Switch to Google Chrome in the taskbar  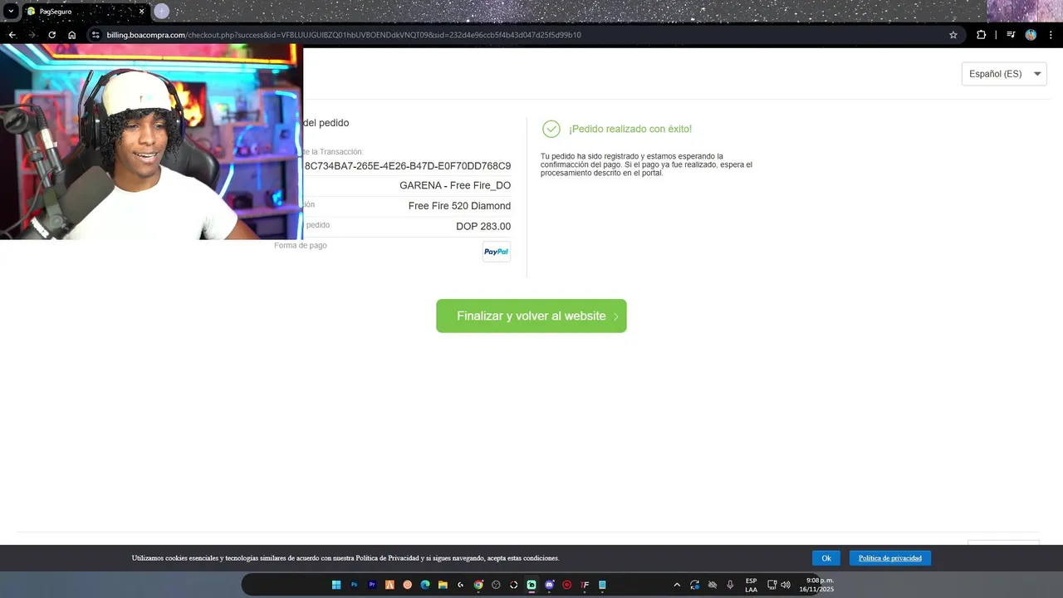(478, 585)
